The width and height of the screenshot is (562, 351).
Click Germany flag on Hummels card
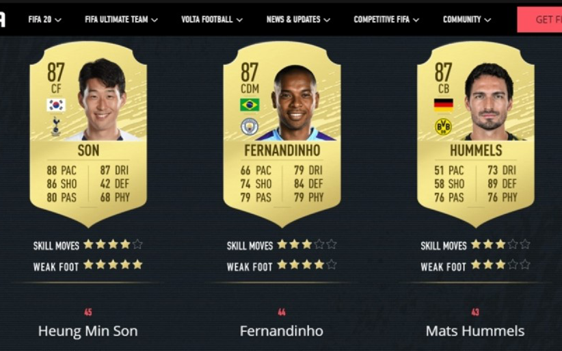[x=443, y=105]
